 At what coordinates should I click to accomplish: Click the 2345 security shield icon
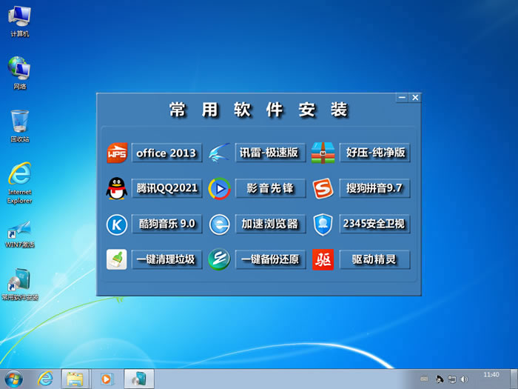323,225
